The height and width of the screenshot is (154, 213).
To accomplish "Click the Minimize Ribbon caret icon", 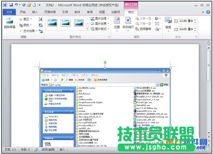I will [x=203, y=12].
